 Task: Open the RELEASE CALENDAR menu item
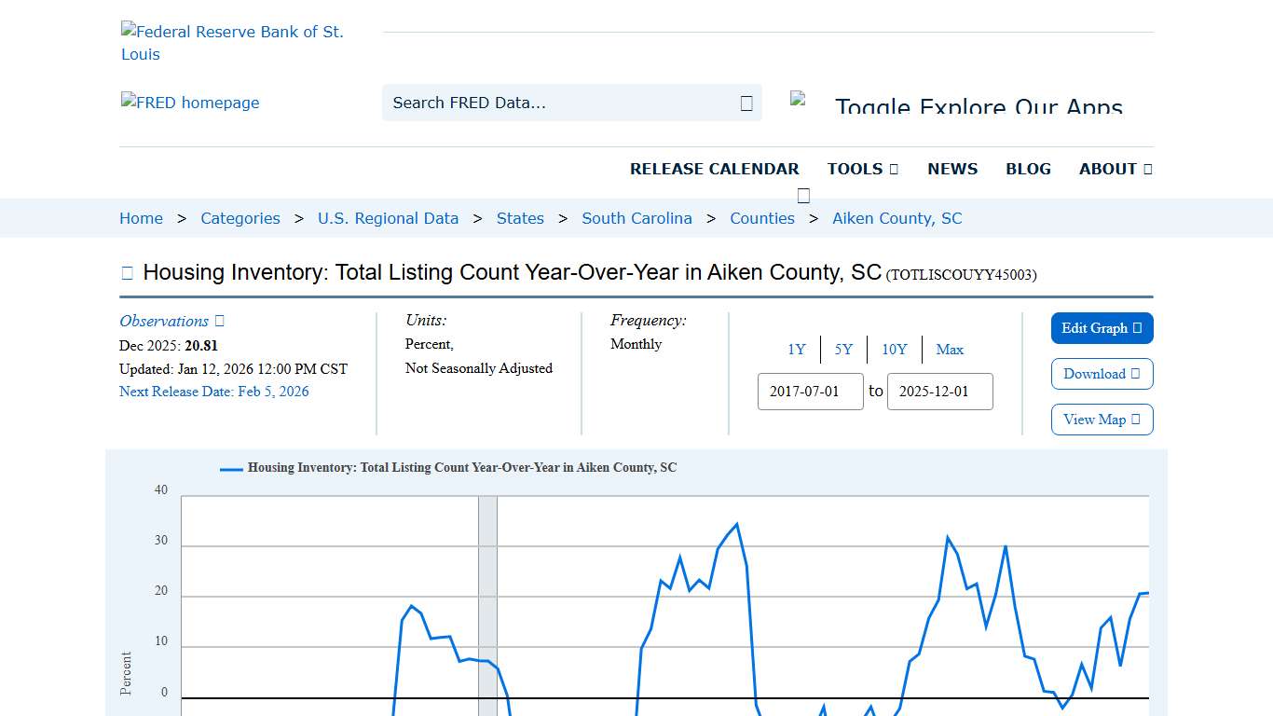tap(715, 169)
